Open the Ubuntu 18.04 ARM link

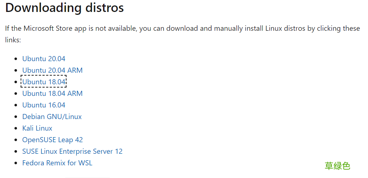52,93
